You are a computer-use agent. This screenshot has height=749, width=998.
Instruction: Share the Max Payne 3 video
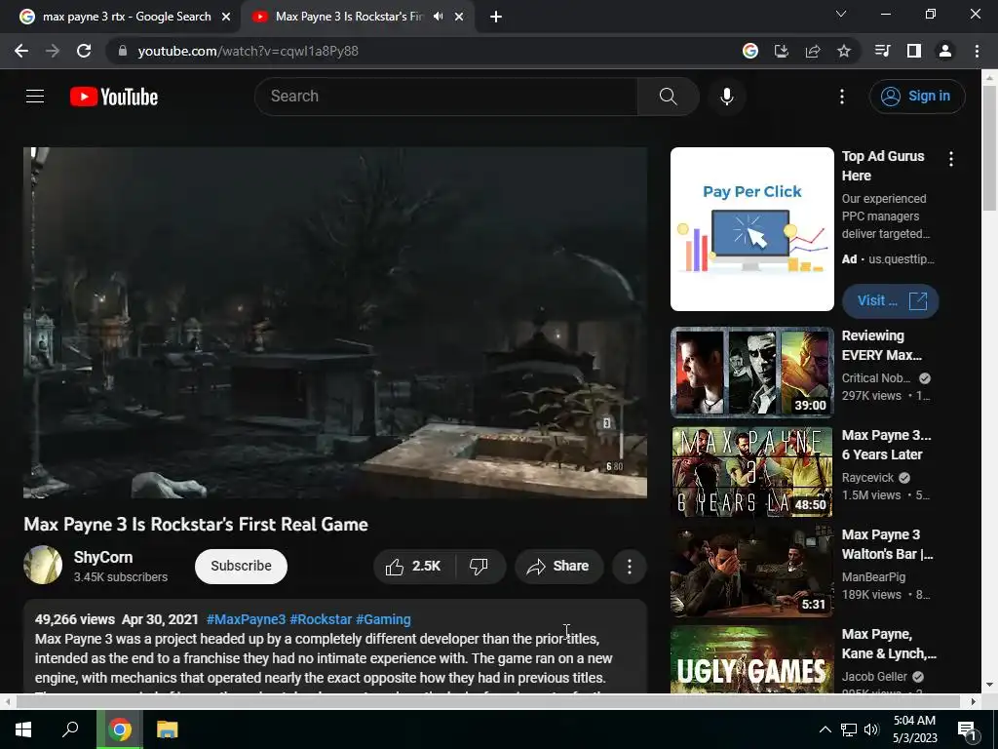click(558, 567)
